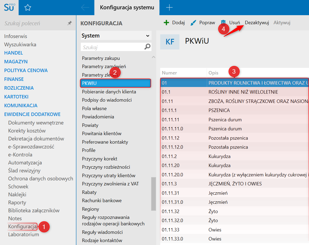Image resolution: width=309 pixels, height=245 pixels.
Task: Click the Aktywuj button
Action: pos(282,23)
